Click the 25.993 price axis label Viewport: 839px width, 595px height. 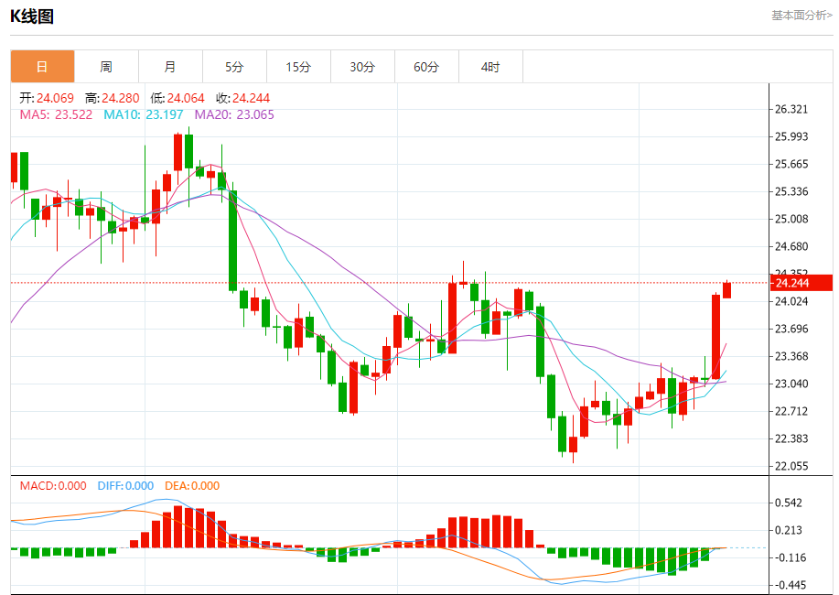coord(791,136)
